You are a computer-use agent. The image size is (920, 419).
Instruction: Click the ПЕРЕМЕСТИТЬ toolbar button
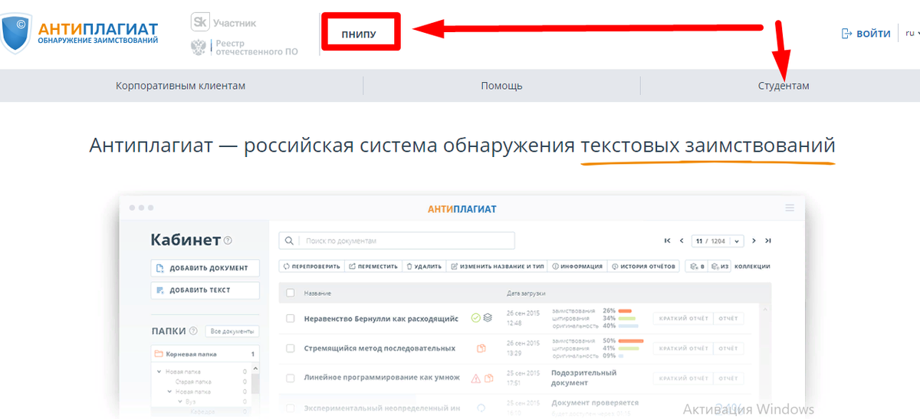pos(373,267)
